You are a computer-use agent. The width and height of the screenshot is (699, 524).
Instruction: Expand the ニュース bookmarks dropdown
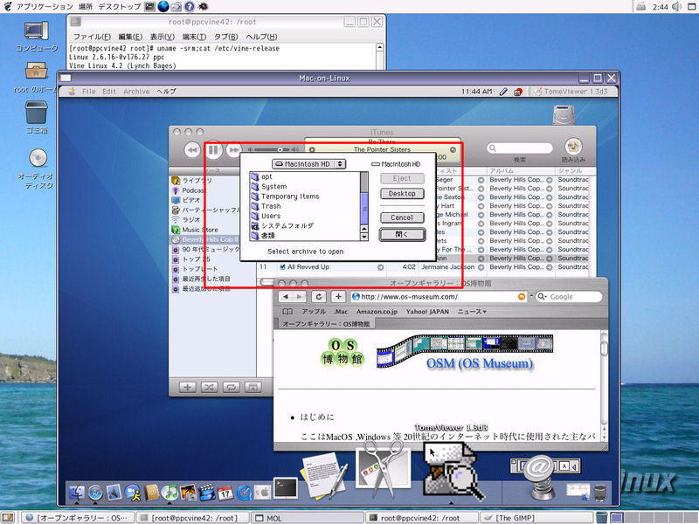pyautogui.click(x=472, y=312)
